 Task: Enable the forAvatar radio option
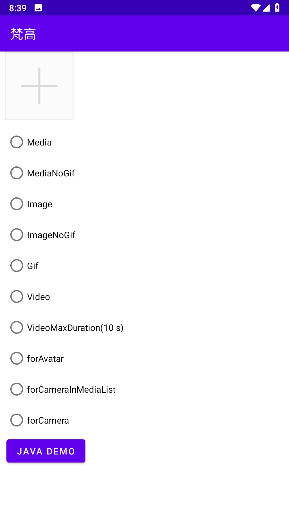pyautogui.click(x=17, y=358)
